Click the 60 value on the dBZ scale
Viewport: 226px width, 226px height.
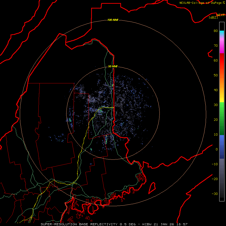pos(216,60)
